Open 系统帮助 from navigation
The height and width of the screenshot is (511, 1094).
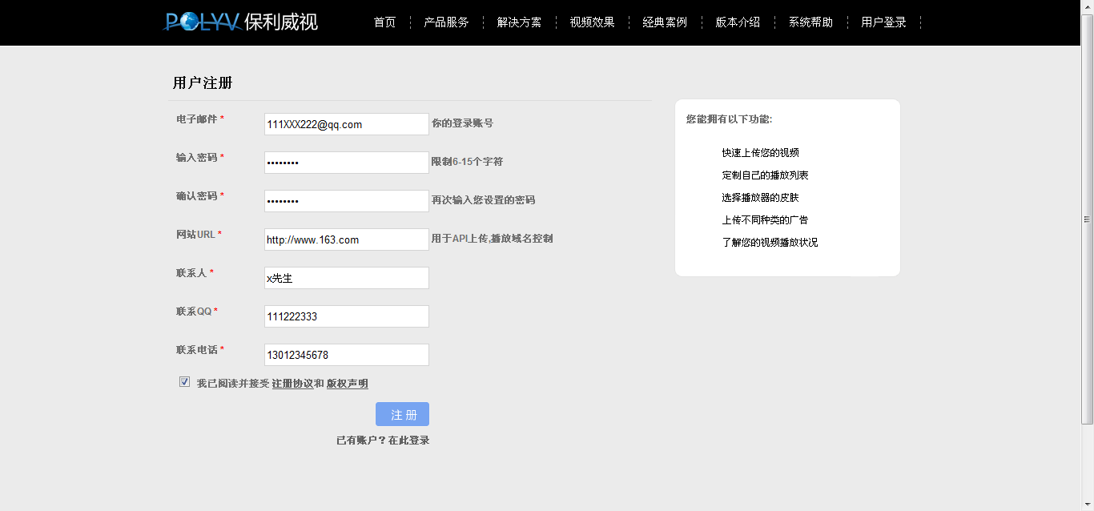[x=810, y=22]
